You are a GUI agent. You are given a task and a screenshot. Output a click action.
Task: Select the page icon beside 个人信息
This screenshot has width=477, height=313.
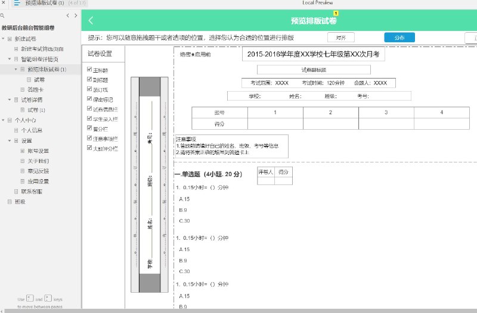16,130
